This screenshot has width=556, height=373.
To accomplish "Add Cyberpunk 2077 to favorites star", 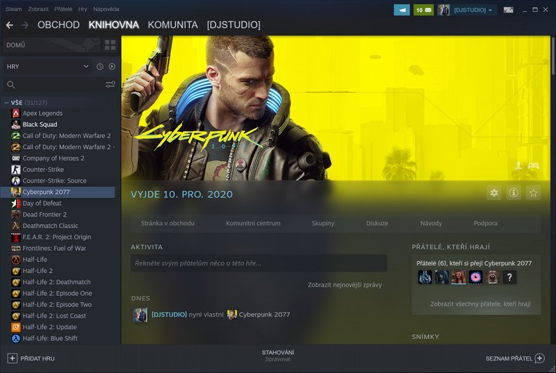I will (533, 192).
